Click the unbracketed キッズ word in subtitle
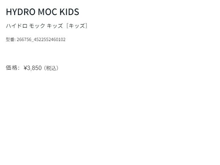220x165 pixels. [x=55, y=26]
